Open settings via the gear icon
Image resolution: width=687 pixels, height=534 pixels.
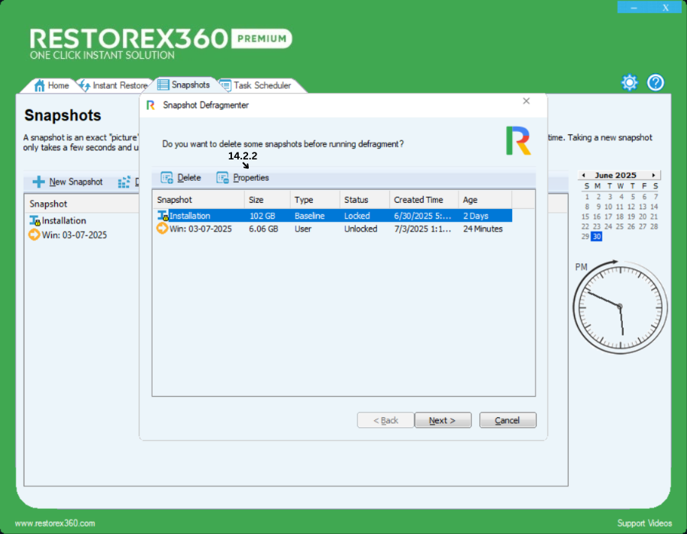pyautogui.click(x=629, y=82)
